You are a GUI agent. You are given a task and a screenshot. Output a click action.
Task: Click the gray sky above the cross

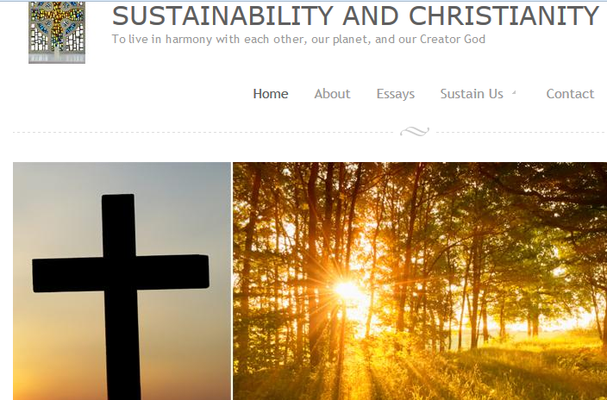[122, 178]
